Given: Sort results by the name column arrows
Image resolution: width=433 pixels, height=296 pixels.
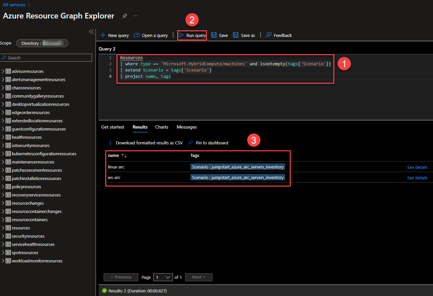Looking at the screenshot, I should pos(124,156).
